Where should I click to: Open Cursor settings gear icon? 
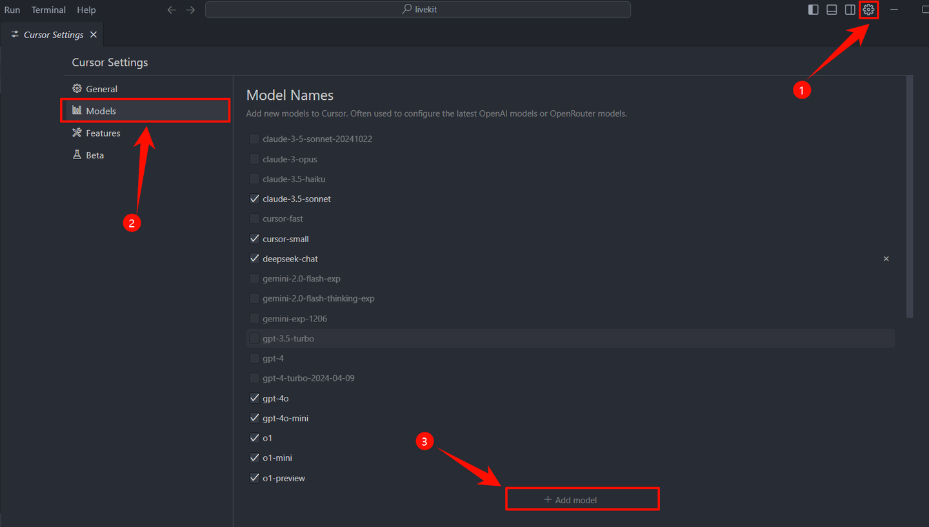[x=868, y=10]
